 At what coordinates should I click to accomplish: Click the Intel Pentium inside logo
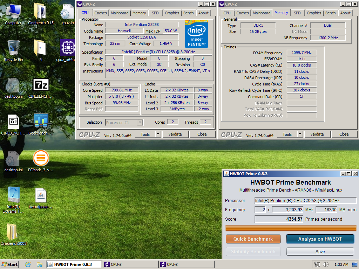[x=196, y=34]
